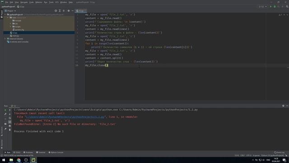Screen dimensions: 289x163
Task: Click the pin tab icon in Run panel
Action: (5, 129)
